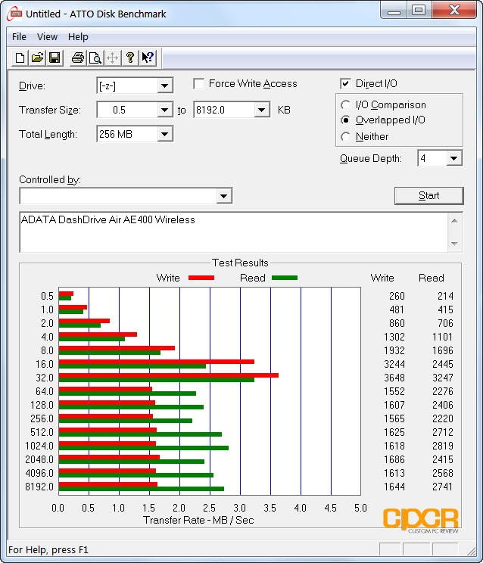Click the Transfer Rate - MB / Sec axis label
483x563 pixels.
198,521
